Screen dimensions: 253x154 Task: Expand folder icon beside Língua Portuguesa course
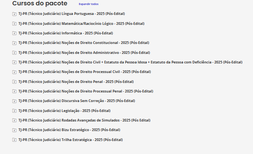pos(14,14)
